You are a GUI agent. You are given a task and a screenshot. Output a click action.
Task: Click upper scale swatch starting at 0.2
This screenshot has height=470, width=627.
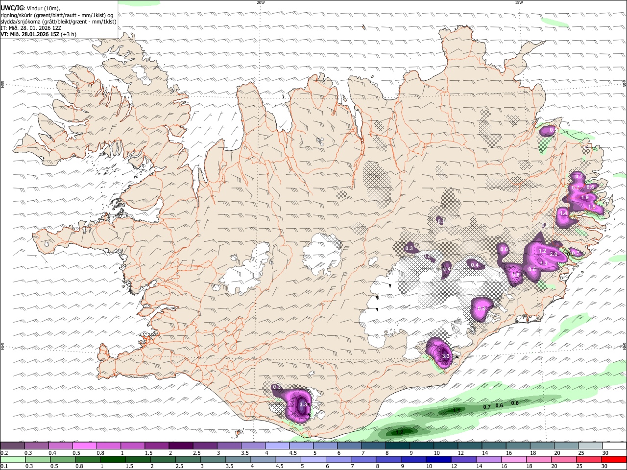12,446
